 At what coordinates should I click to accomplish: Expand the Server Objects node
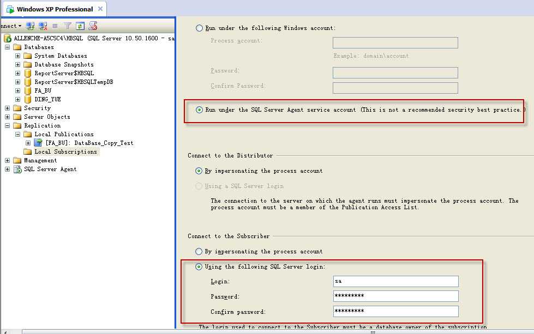[x=7, y=117]
